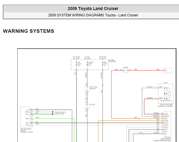Click the RED/BLU vertical wire label
The image size is (179, 142).
(x=86, y=75)
